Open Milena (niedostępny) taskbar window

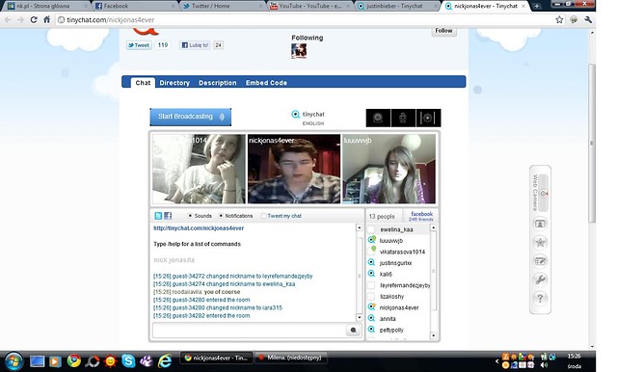291,358
